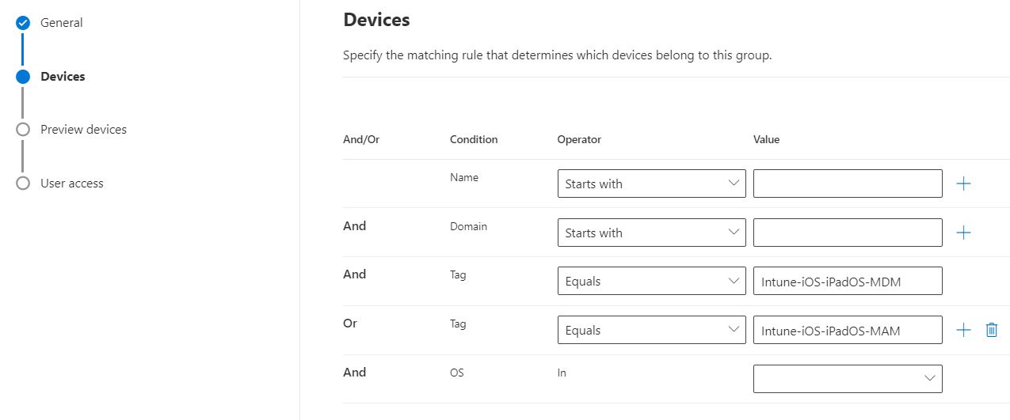Open the first Tag Equals operator dropdown
This screenshot has width=1010, height=420.
651,281
